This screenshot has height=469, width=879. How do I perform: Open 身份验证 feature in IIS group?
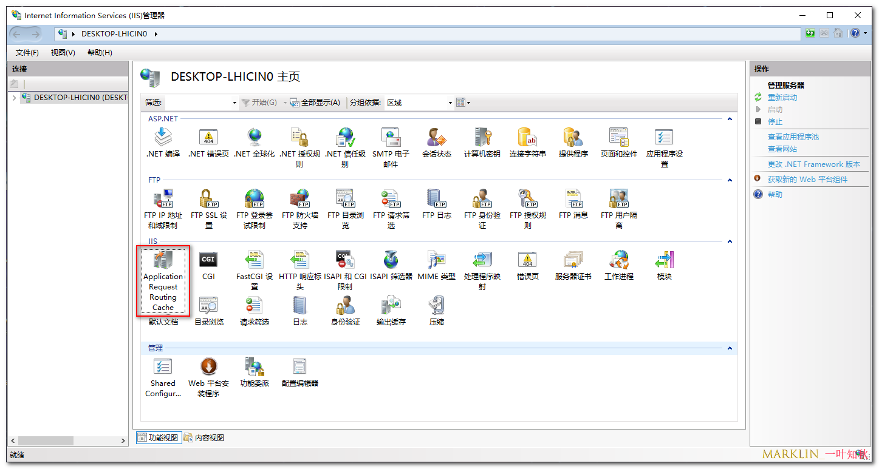pos(345,311)
